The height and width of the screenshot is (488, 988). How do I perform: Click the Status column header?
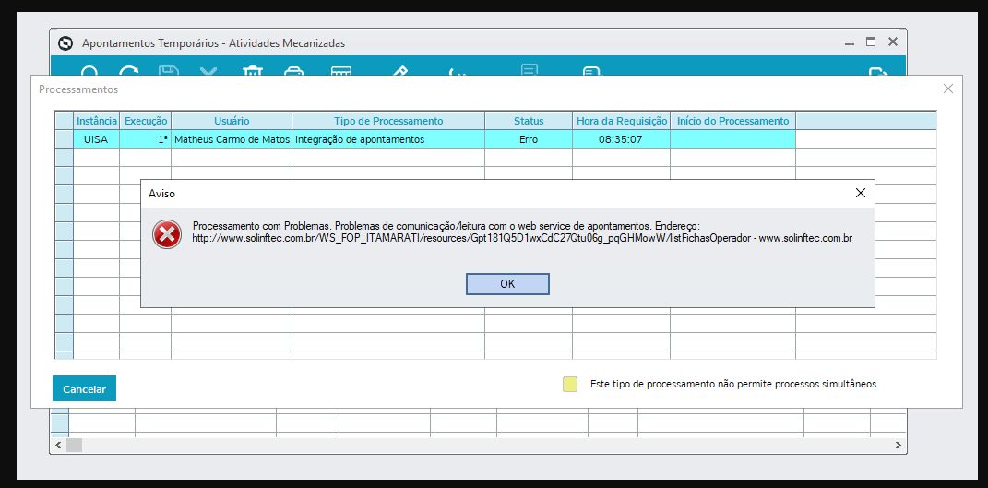click(529, 121)
